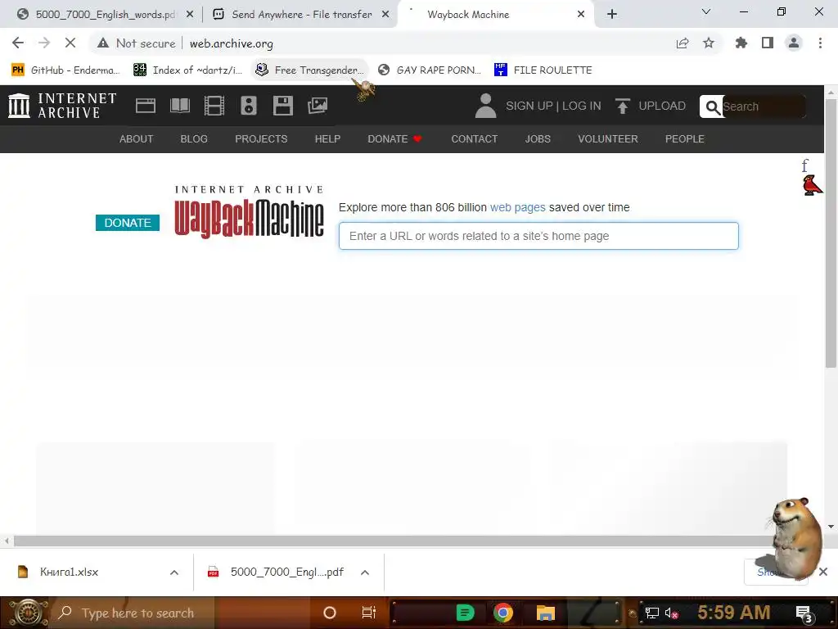838x629 pixels.
Task: Click the Wayback Machine logo
Action: (249, 212)
